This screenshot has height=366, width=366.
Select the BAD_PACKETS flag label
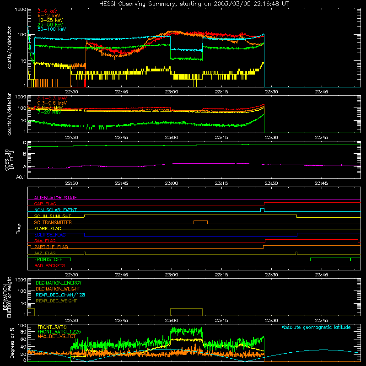click(50, 265)
